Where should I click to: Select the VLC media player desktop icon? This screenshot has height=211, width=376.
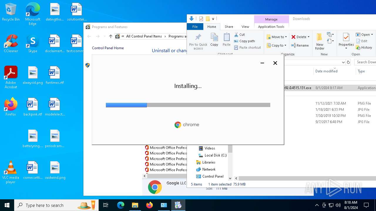11,172
